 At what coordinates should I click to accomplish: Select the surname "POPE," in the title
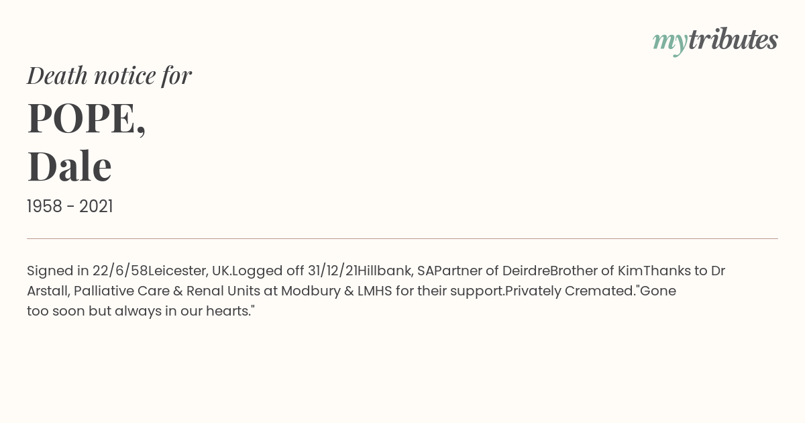(87, 118)
